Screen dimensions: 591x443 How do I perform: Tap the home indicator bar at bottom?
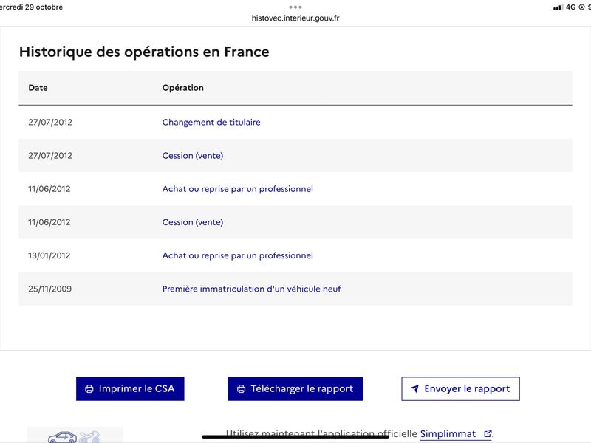click(295, 436)
